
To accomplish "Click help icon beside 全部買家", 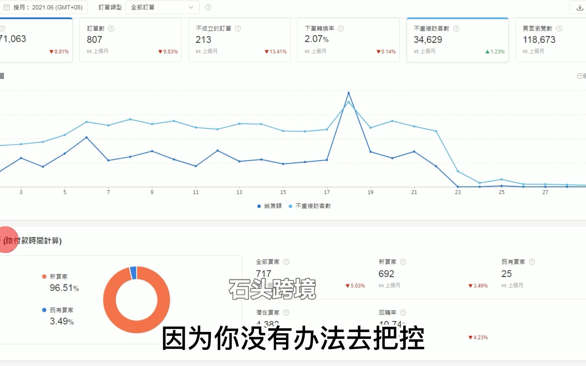I will pyautogui.click(x=286, y=262).
